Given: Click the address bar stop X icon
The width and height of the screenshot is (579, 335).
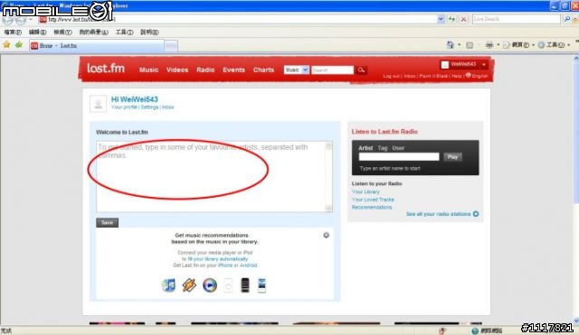Looking at the screenshot, I should pos(464,19).
